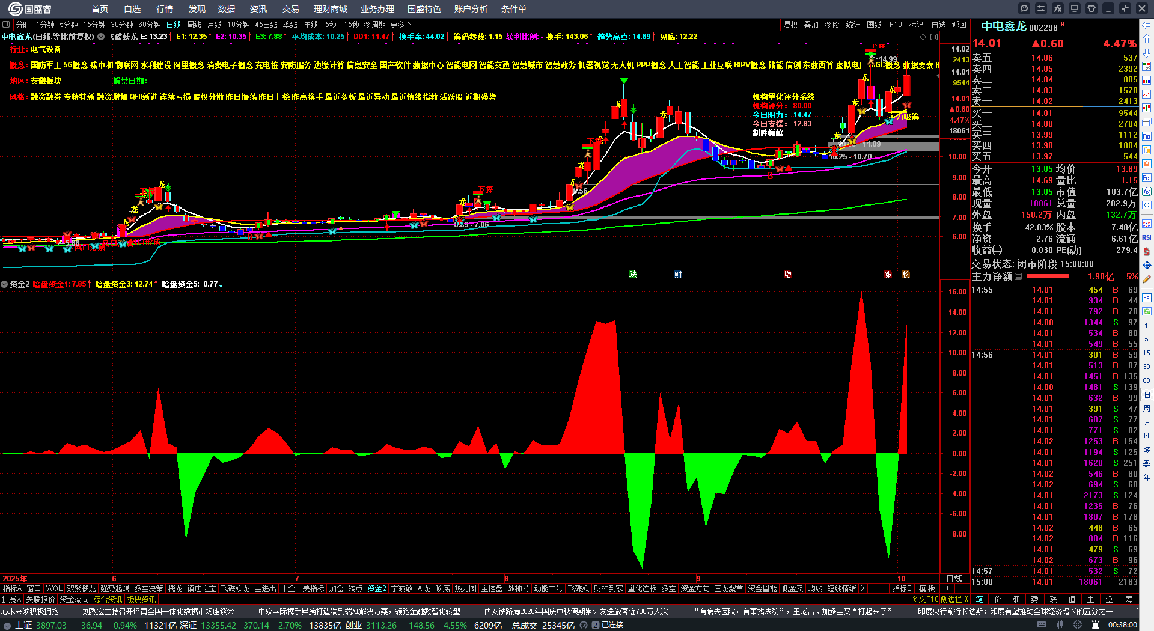Open the 交易 menu

(291, 9)
